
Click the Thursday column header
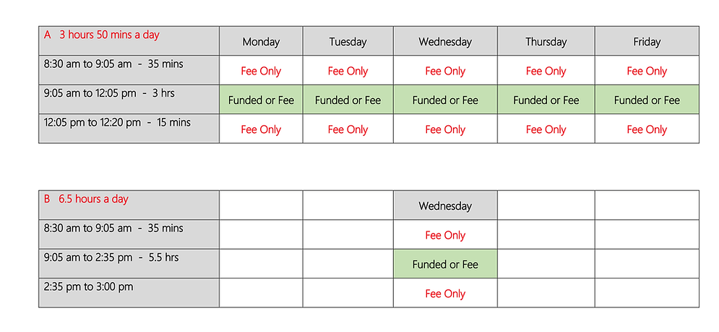[x=546, y=41]
